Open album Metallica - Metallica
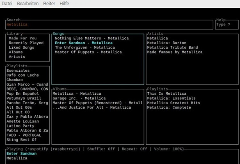Viewport: 240px width, 164px height. (x=77, y=93)
